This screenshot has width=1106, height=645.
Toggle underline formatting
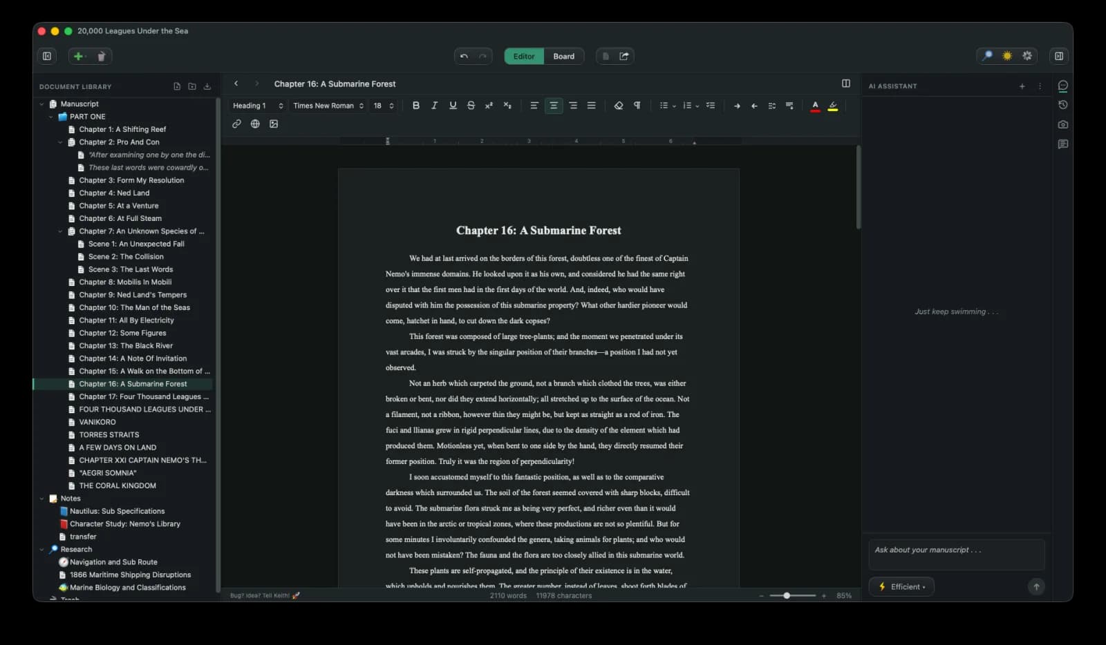(x=453, y=106)
